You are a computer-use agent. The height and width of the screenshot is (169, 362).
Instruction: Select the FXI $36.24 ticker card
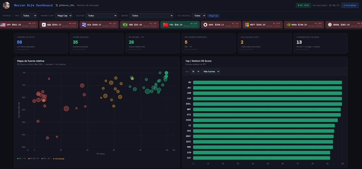click(x=180, y=25)
